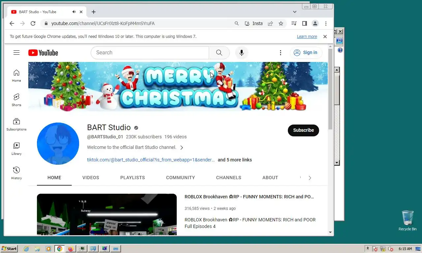The height and width of the screenshot is (253, 422).
Task: Switch to the HOME channel tab
Action: tap(54, 178)
